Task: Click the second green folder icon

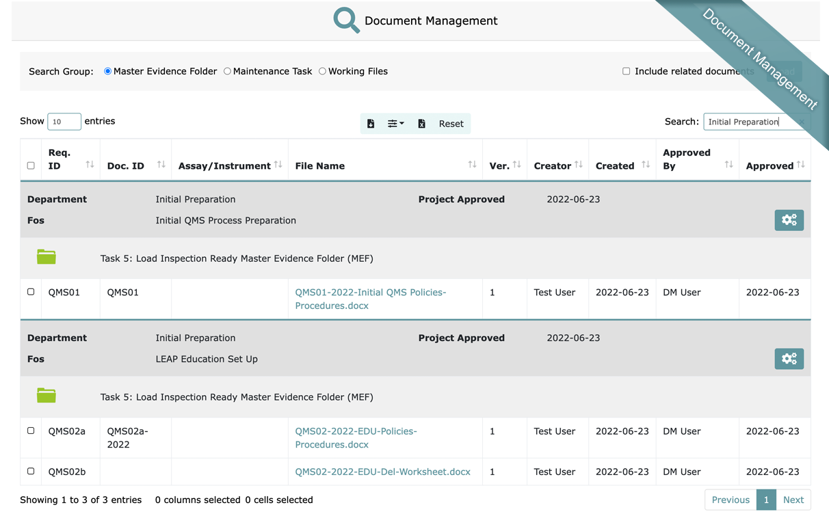Action: pyautogui.click(x=47, y=396)
